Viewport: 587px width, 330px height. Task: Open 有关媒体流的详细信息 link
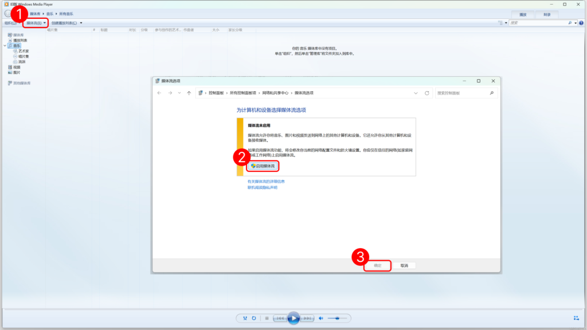[x=266, y=182]
